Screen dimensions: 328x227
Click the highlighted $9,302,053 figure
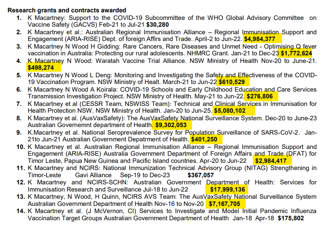[172, 125]
